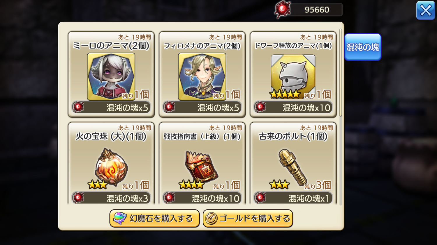437x245 pixels.
Task: Open the 幻魔石を購入する button
Action: coord(154,219)
